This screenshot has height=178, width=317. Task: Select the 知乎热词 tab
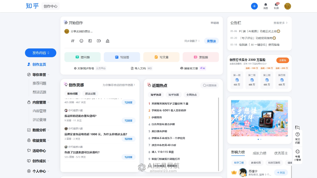click(156, 95)
